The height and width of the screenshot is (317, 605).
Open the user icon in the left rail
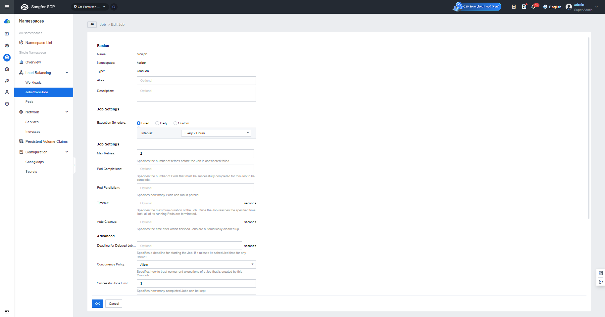(7, 92)
